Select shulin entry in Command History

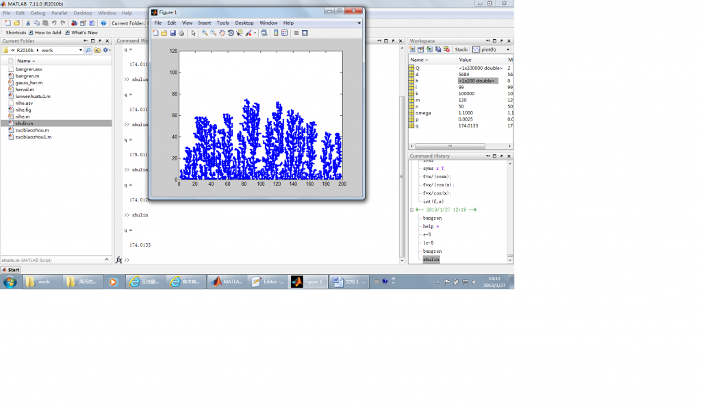tap(431, 260)
